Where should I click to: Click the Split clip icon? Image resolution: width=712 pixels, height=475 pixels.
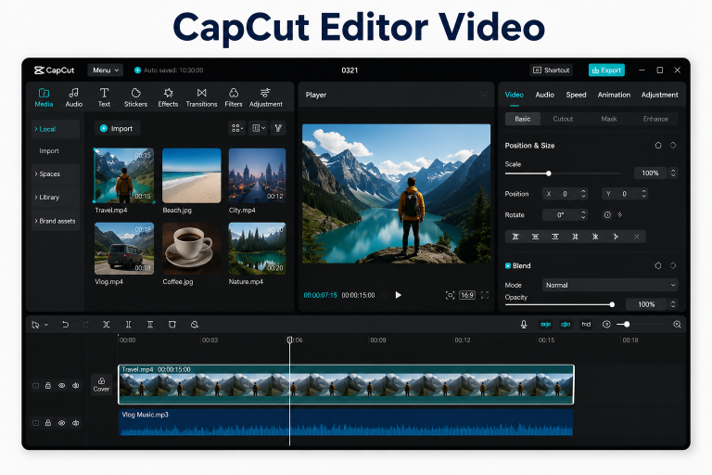pyautogui.click(x=106, y=324)
